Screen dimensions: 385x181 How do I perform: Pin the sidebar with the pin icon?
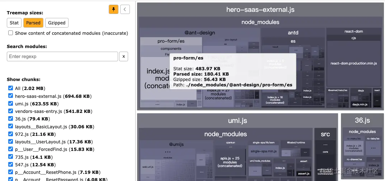coord(113,9)
